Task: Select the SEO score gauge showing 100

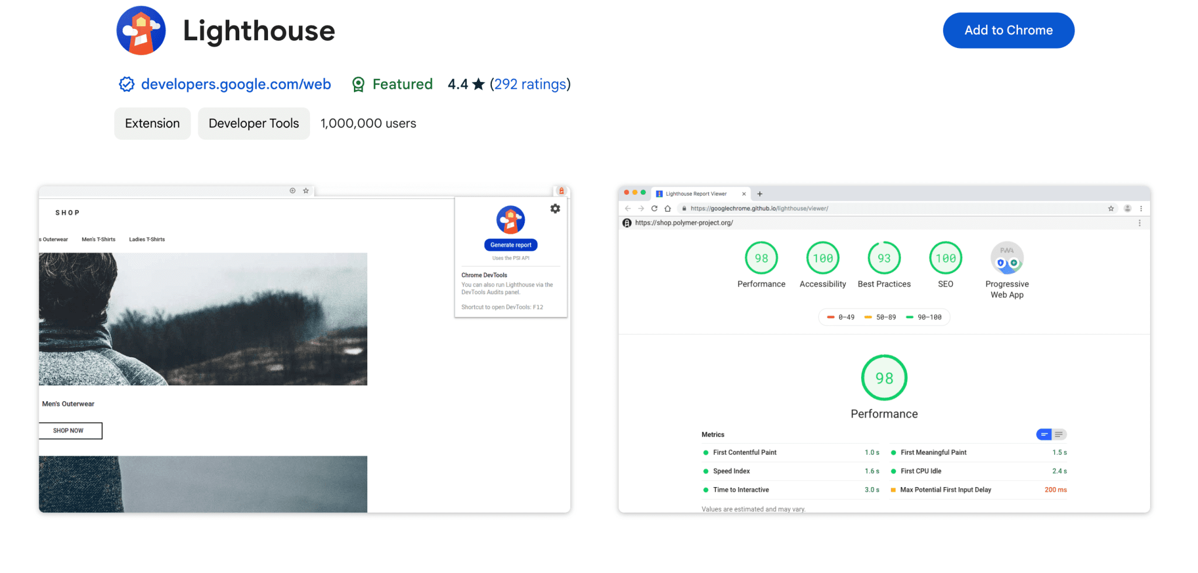Action: (945, 258)
